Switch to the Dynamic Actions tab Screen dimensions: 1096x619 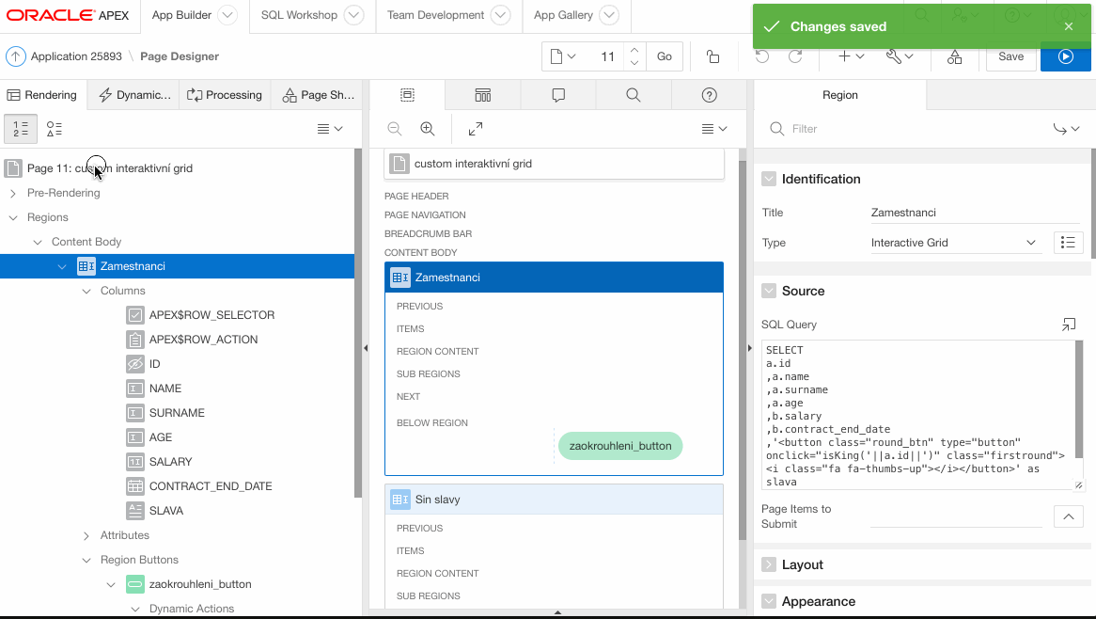[135, 95]
